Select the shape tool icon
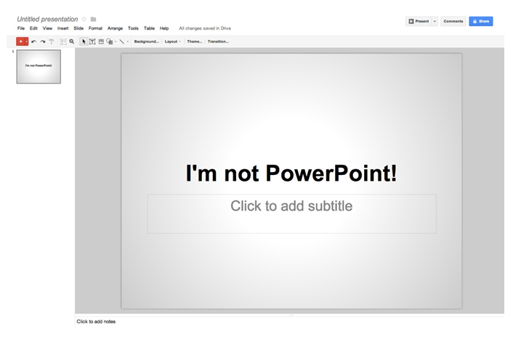529x350 pixels. click(109, 41)
